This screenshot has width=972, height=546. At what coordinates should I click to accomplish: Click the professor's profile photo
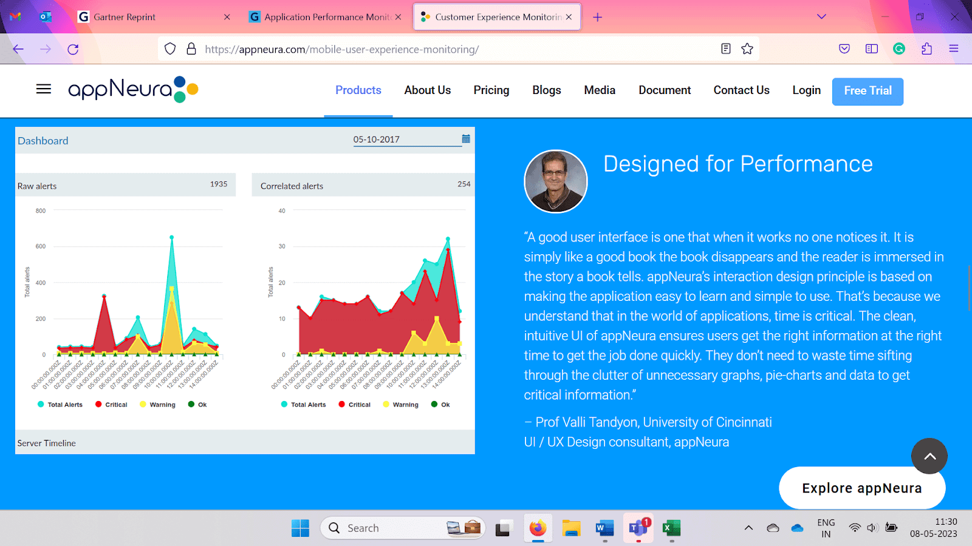(556, 181)
